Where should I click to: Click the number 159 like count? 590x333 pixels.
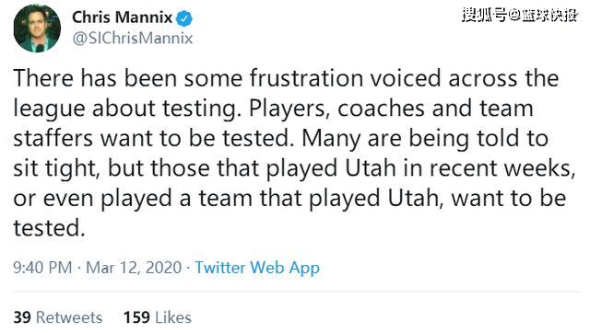(137, 317)
